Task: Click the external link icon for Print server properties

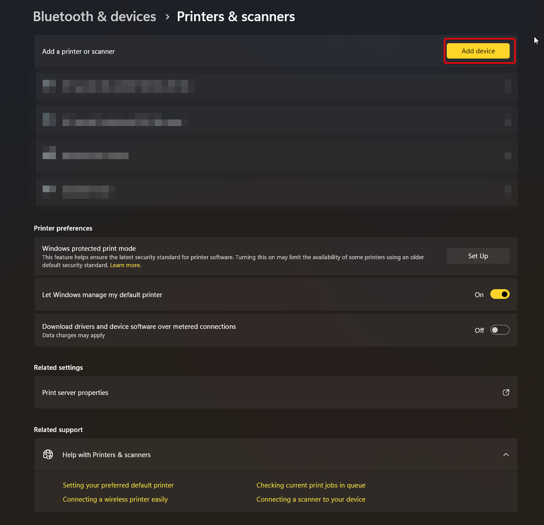Action: [x=506, y=392]
